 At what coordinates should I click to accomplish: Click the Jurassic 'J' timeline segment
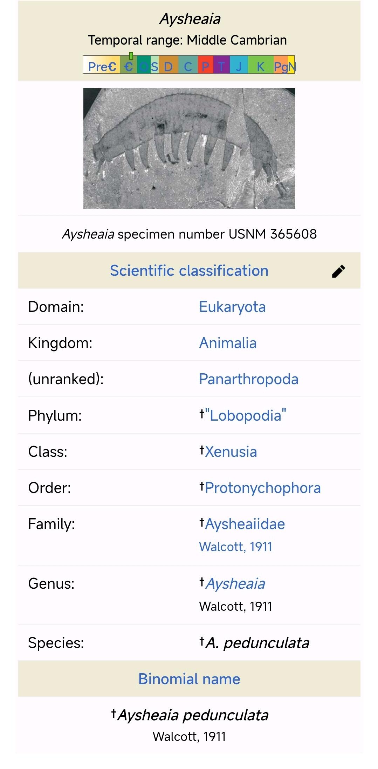pos(239,66)
